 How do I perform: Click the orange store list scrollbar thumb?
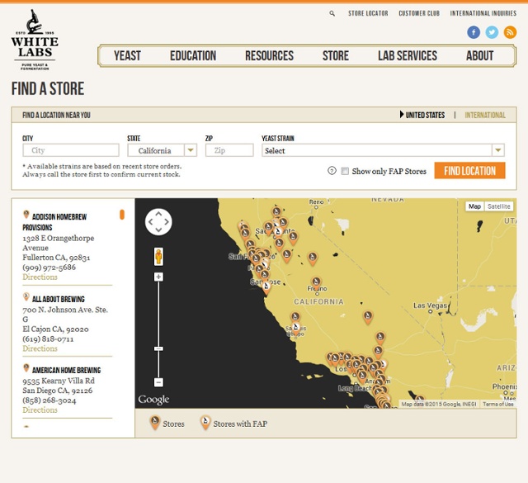coord(122,215)
